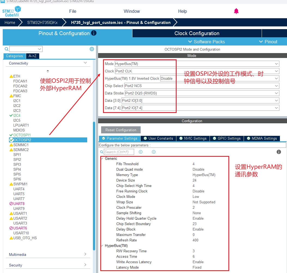The image size is (287, 273).
Task: Click the peripheral search magnifier icon
Action: tap(7, 49)
